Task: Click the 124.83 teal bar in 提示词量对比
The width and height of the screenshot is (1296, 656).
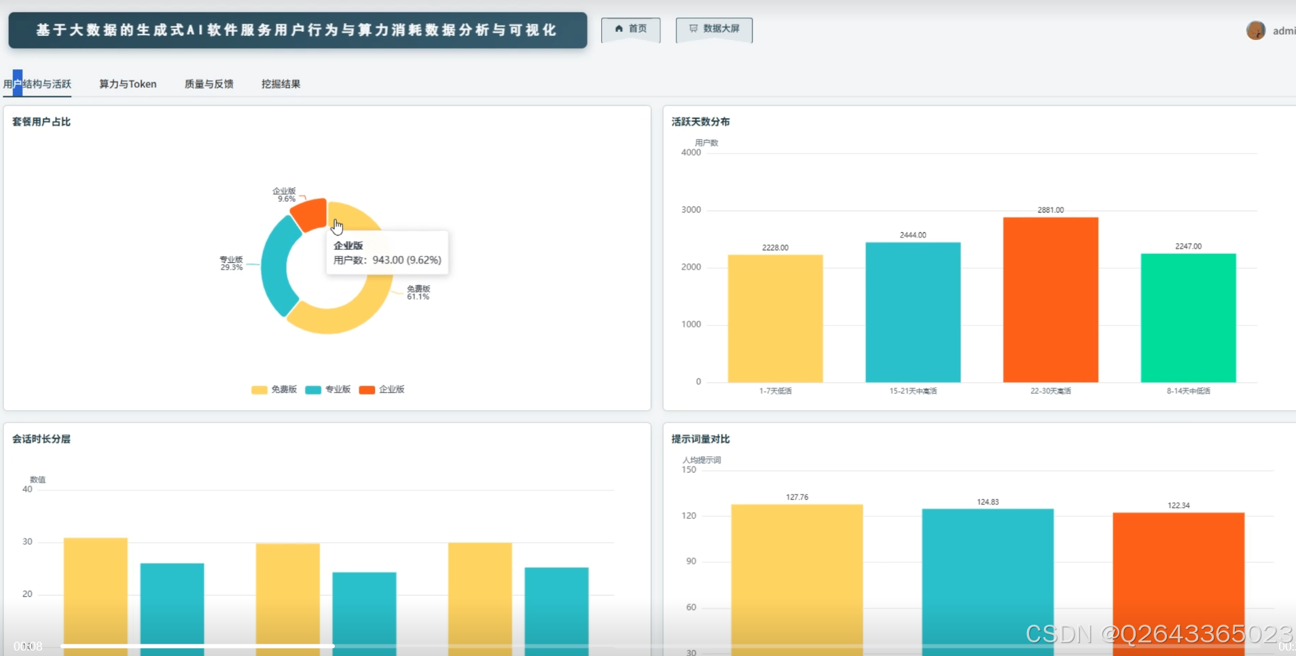Action: 988,582
